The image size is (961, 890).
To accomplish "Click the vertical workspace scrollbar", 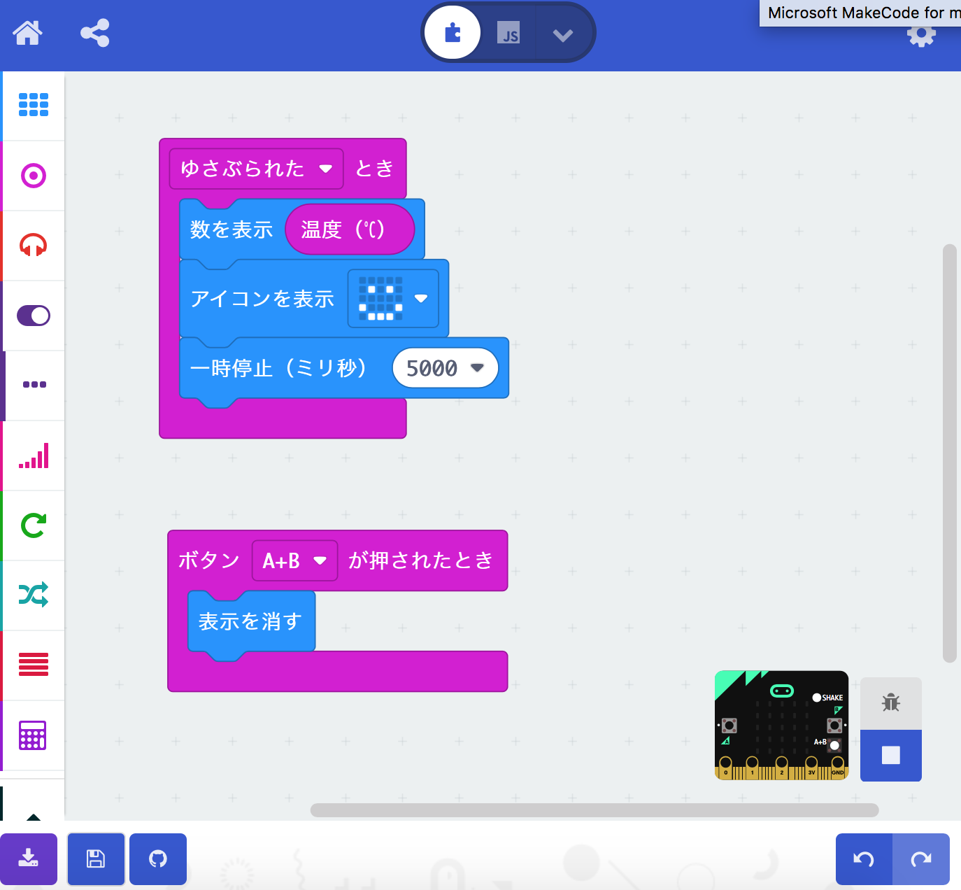I will click(949, 453).
